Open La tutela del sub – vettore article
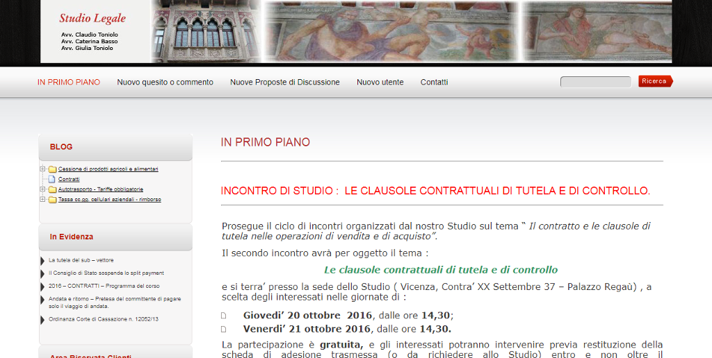Image resolution: width=712 pixels, height=358 pixels. (81, 260)
